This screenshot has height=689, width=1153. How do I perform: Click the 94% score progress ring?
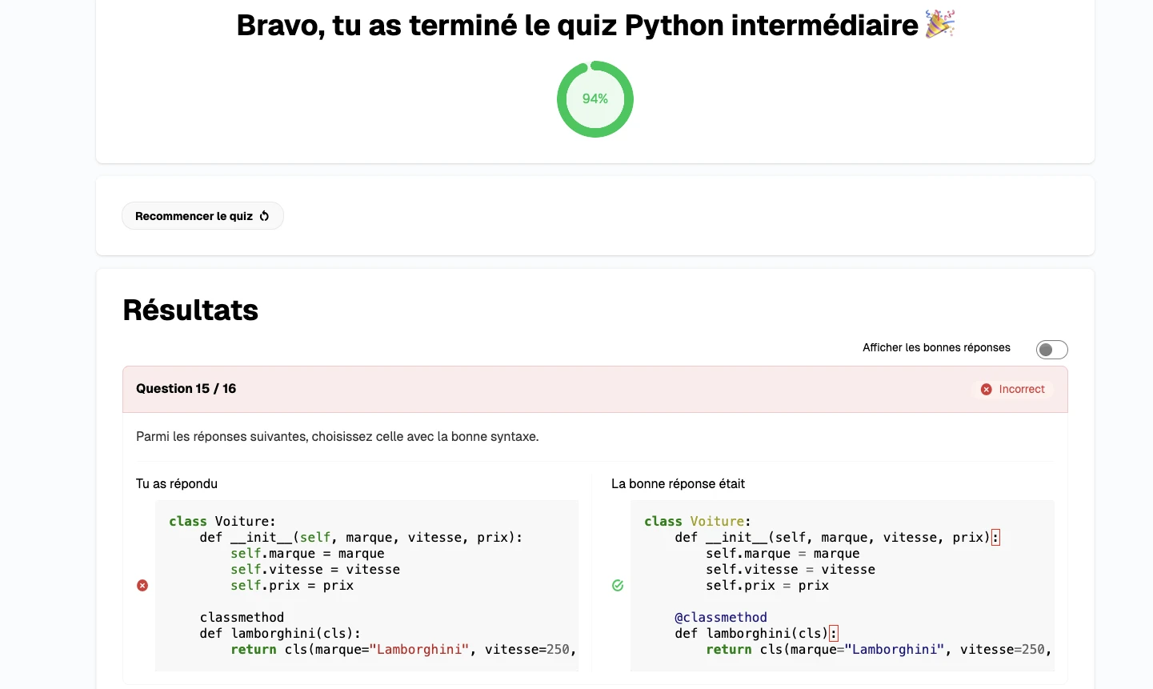click(x=595, y=99)
